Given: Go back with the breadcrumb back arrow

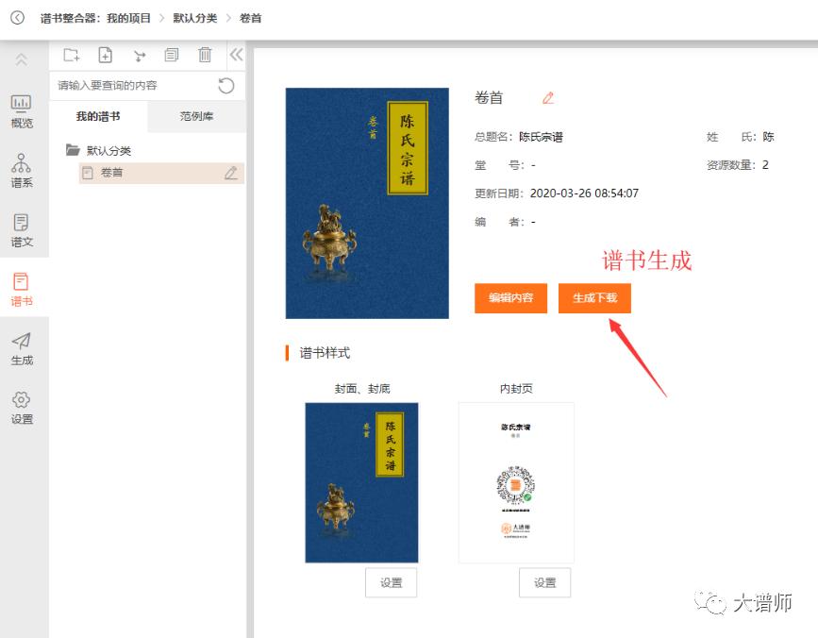Looking at the screenshot, I should coord(13,17).
